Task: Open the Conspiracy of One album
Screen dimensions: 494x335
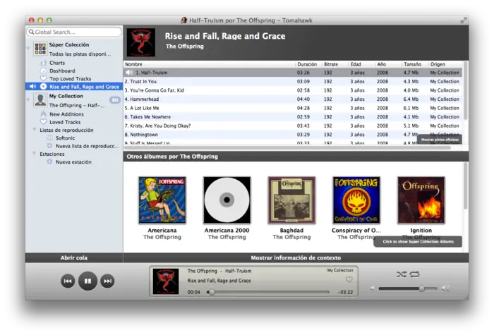Action: [356, 200]
